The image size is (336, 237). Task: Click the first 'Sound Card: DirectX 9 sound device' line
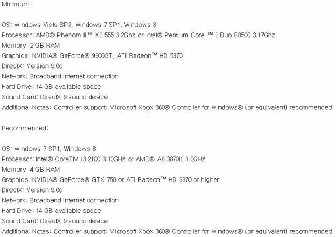(55, 97)
